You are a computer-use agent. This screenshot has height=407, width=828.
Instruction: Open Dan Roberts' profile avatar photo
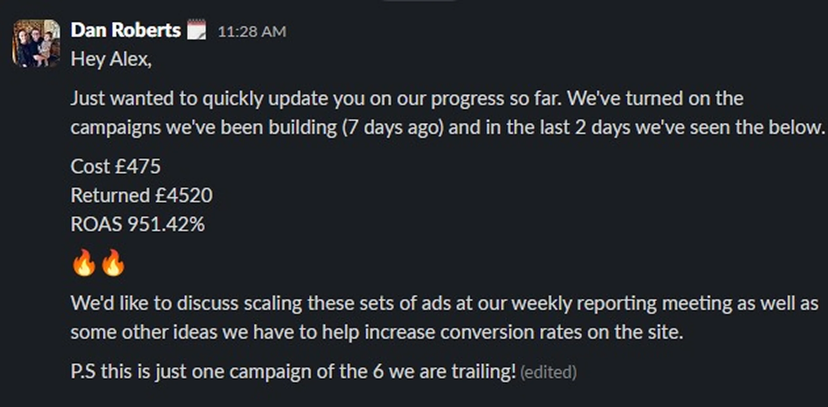coord(36,43)
